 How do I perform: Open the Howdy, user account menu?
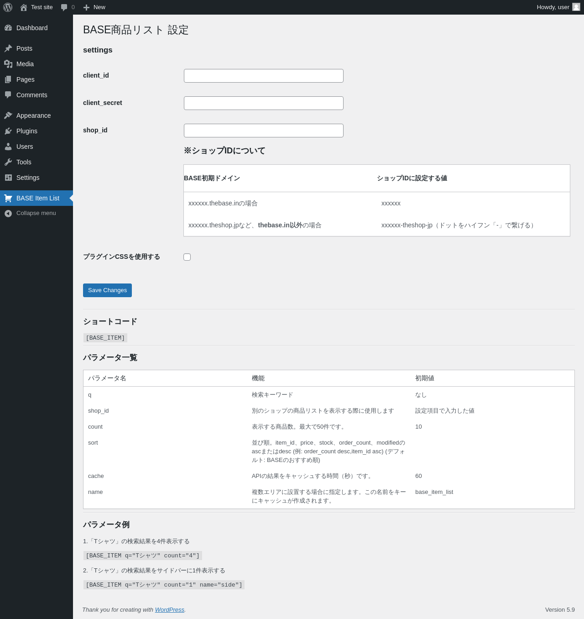pyautogui.click(x=558, y=7)
